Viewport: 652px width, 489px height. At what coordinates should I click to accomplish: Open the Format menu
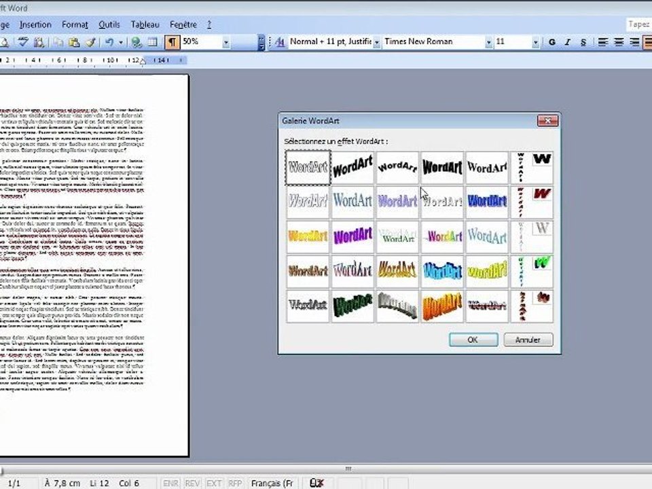[x=75, y=24]
